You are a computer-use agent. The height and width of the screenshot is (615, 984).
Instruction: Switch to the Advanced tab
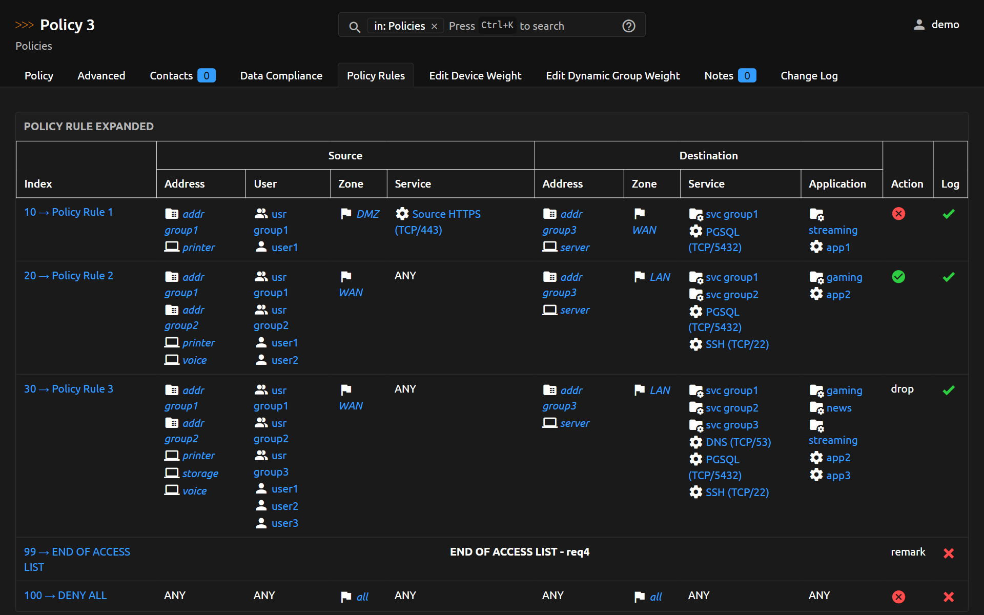(101, 76)
